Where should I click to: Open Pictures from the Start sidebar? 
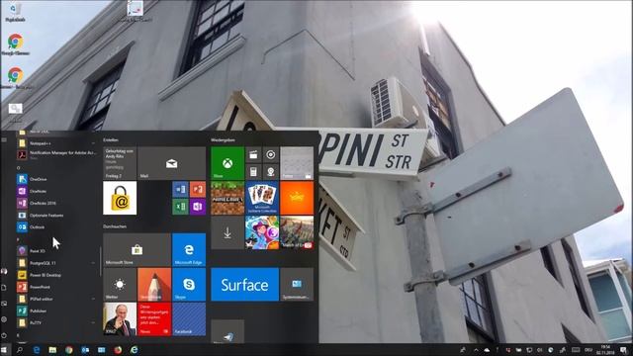4,304
